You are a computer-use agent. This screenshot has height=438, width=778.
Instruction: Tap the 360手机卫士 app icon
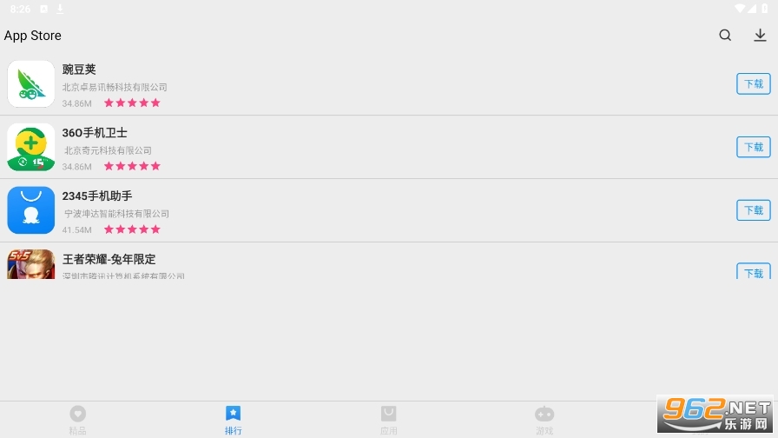pos(30,147)
